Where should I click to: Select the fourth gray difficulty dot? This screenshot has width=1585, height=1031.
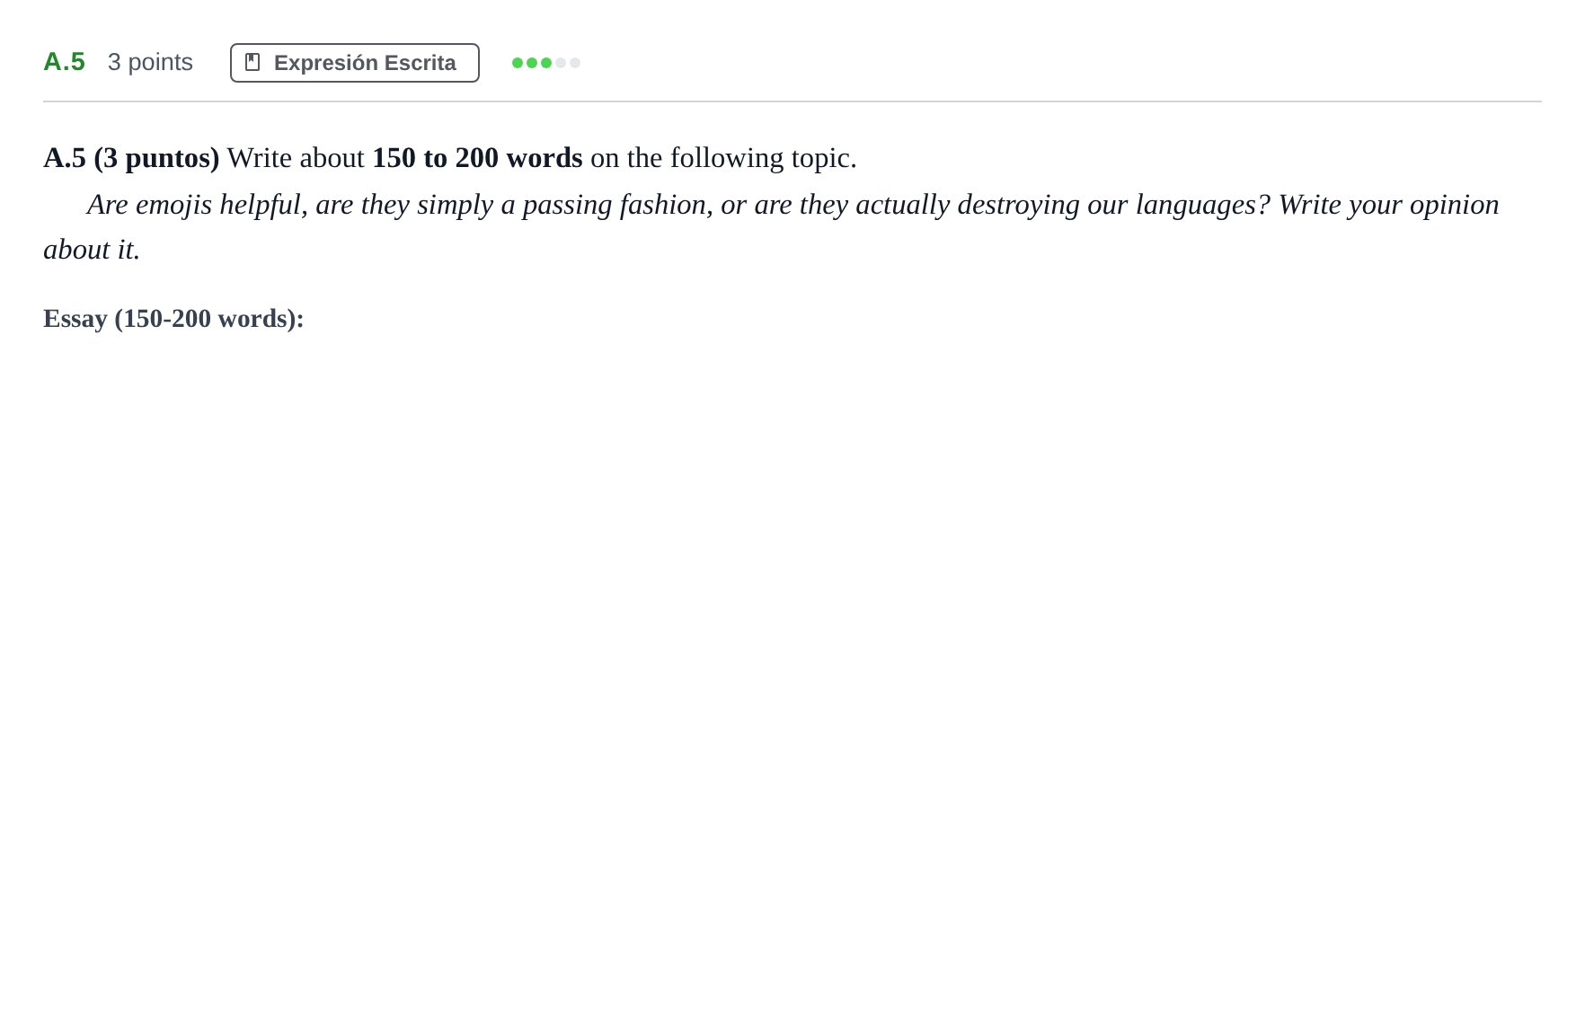point(561,63)
